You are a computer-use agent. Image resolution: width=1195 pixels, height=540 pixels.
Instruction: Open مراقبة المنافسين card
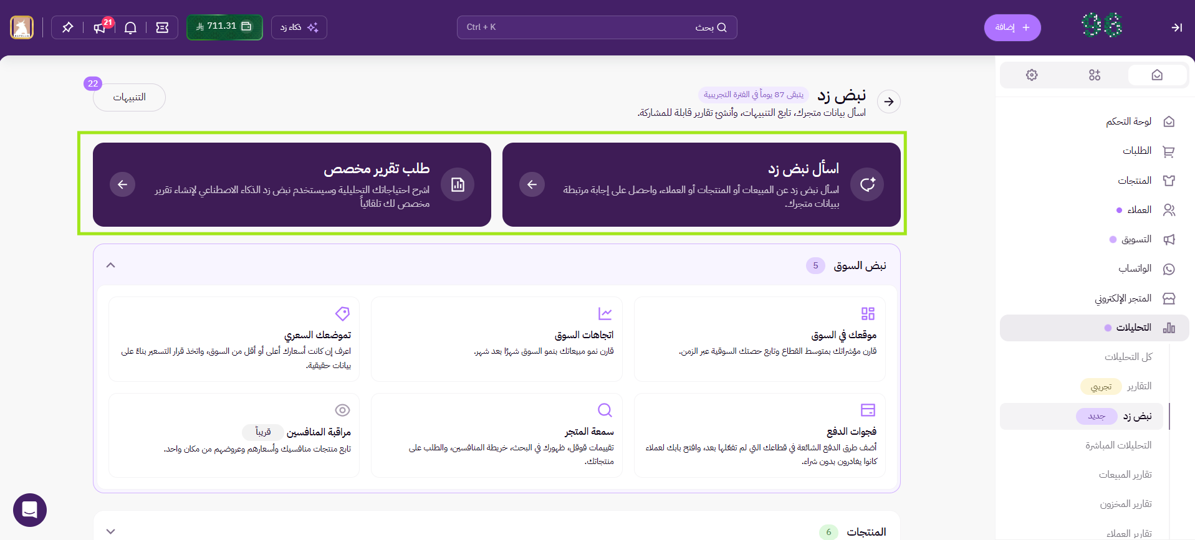click(234, 435)
